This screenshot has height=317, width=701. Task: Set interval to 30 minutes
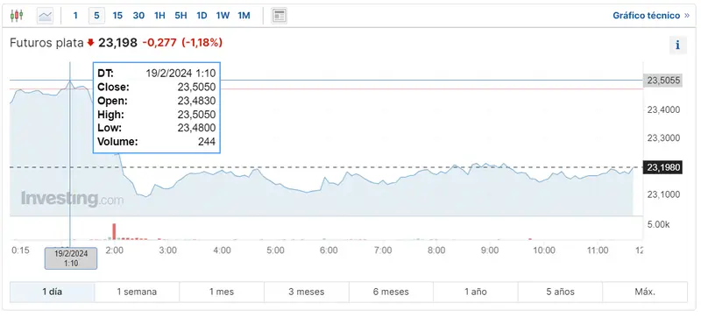tap(138, 16)
